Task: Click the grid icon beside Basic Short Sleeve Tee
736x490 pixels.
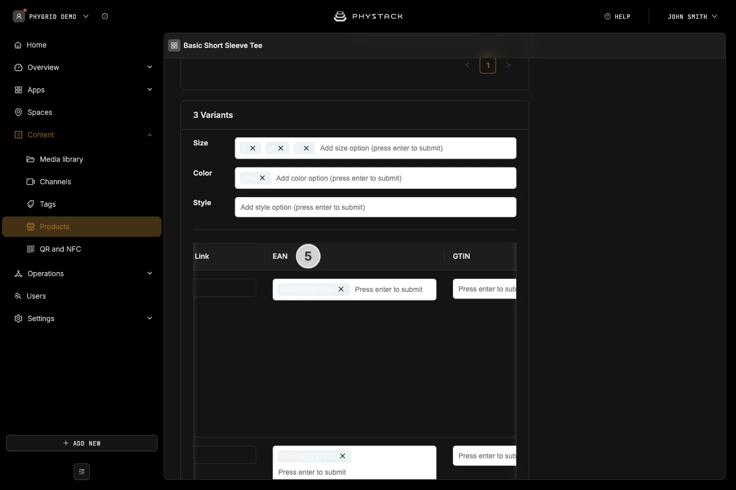Action: (174, 45)
